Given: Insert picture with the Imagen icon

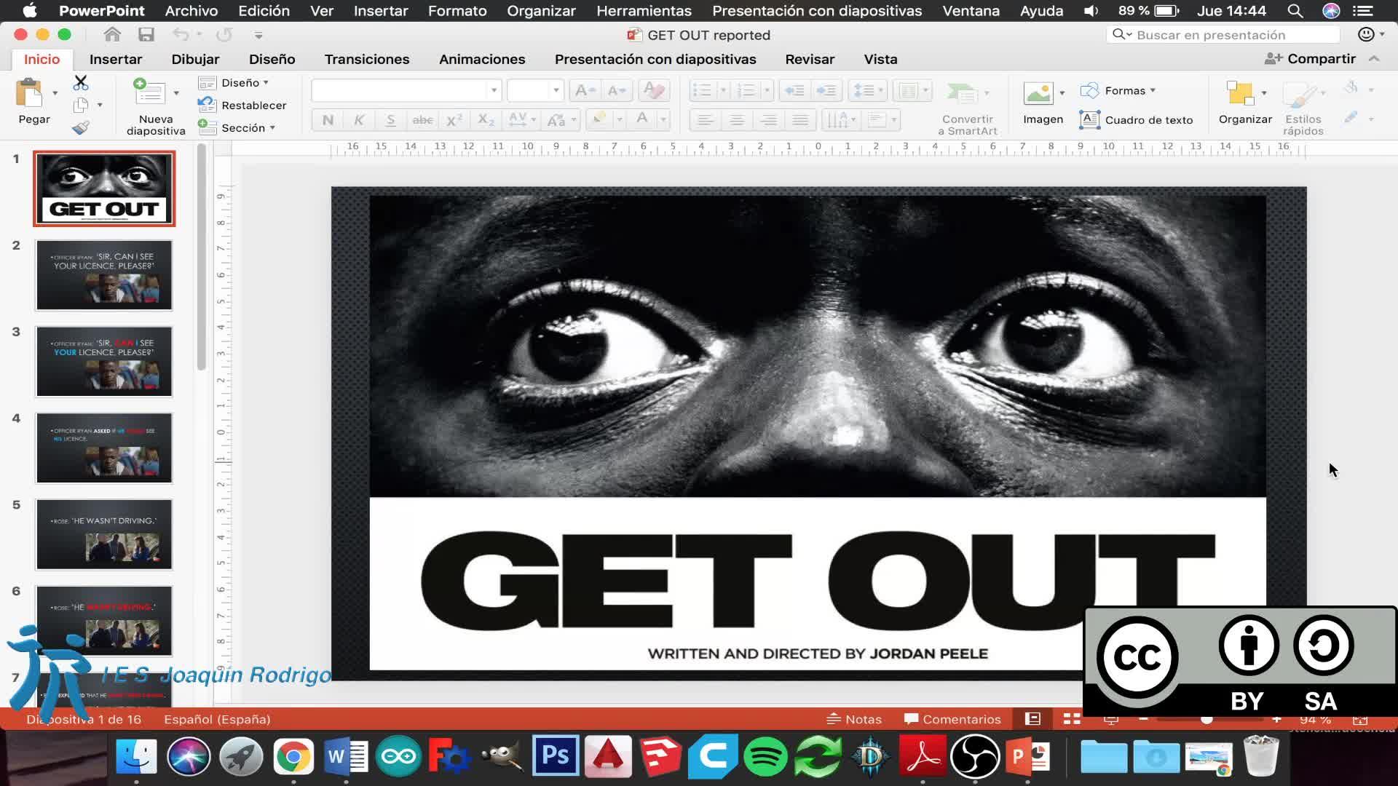Looking at the screenshot, I should coord(1038,93).
